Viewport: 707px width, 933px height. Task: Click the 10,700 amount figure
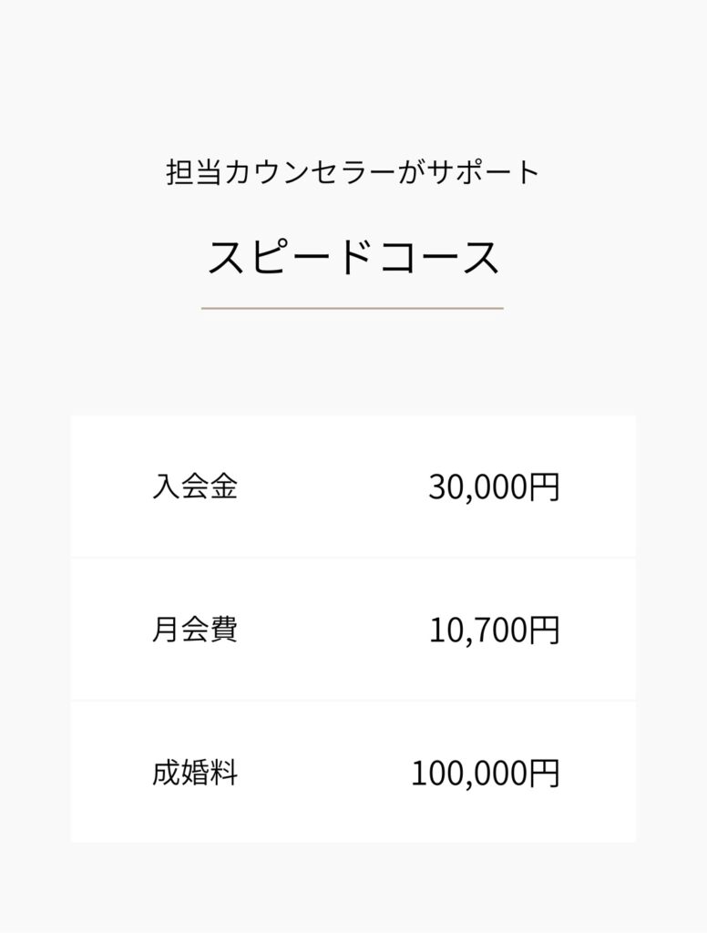click(x=478, y=630)
